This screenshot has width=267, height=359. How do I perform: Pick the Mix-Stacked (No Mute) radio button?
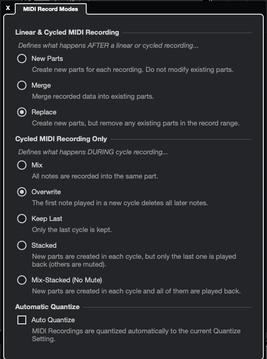[22, 280]
